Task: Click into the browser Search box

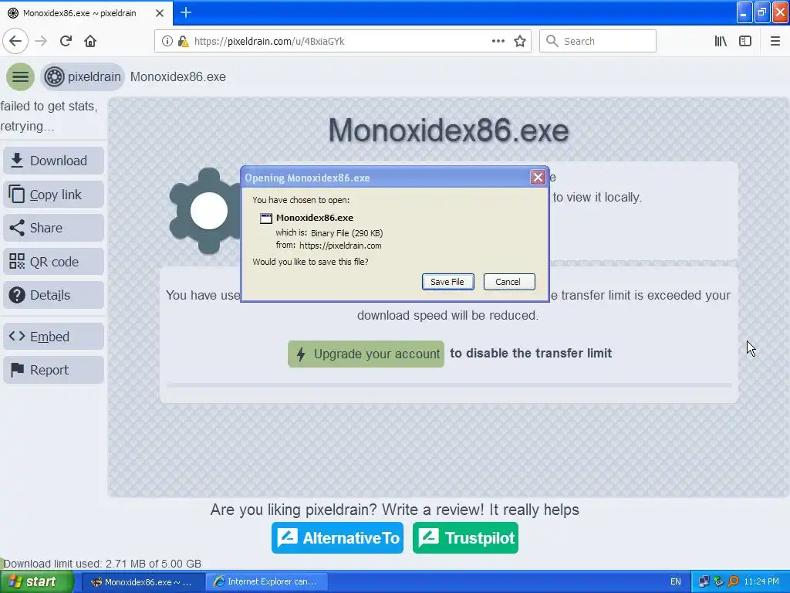Action: click(x=598, y=41)
